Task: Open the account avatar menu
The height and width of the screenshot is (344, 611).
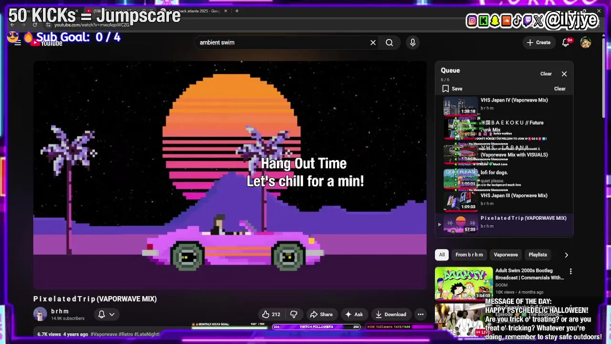Action: (586, 43)
